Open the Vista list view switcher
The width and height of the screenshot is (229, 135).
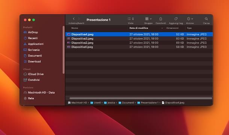[131, 19]
